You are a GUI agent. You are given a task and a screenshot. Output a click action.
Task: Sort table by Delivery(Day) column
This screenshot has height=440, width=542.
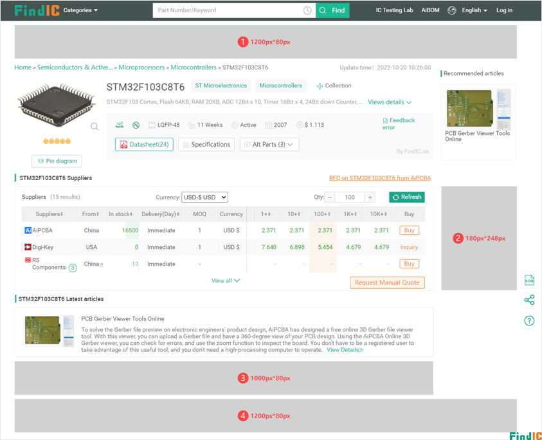click(160, 214)
